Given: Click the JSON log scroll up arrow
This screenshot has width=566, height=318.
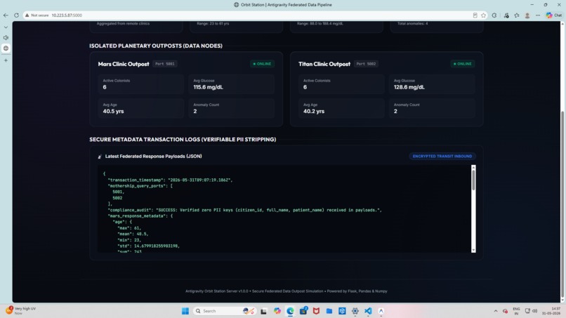Looking at the screenshot, I should click(x=473, y=167).
